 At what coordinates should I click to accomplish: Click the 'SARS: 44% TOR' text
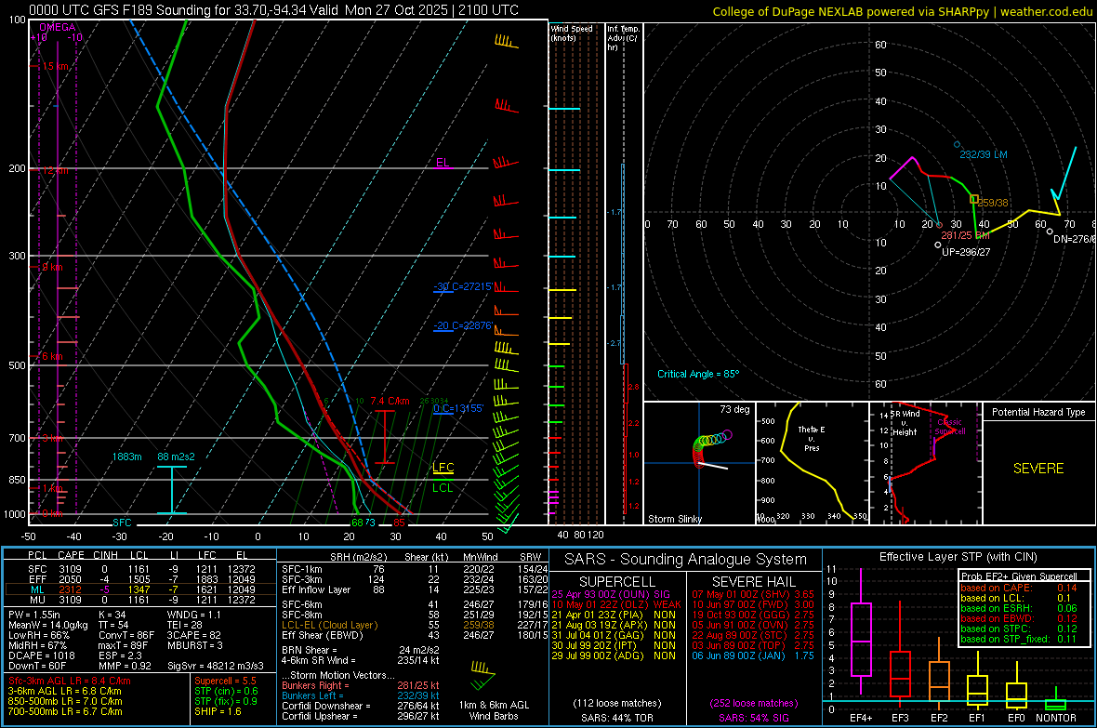(x=616, y=718)
